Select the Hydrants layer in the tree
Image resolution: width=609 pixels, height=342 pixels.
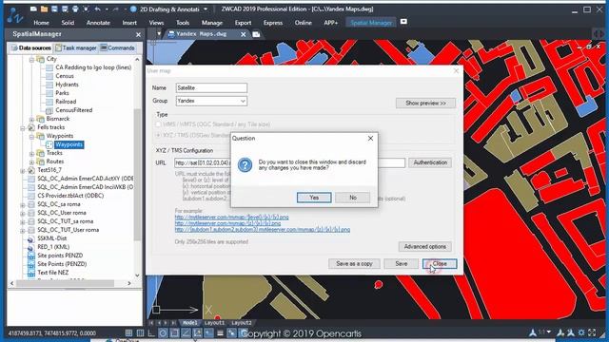pyautogui.click(x=67, y=85)
